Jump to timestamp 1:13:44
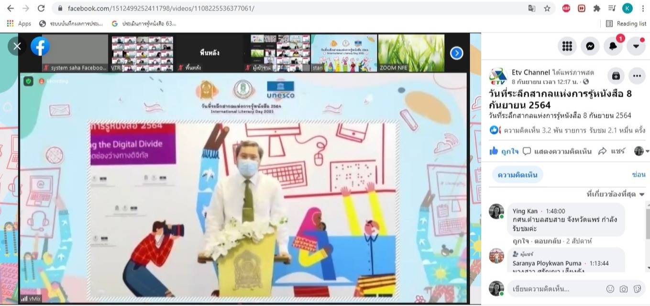Image resolution: width=650 pixels, height=306 pixels. [x=599, y=263]
